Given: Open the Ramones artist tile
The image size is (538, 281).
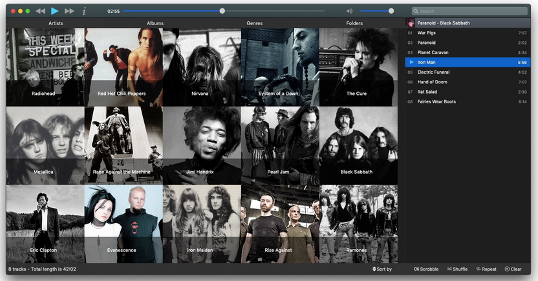Looking at the screenshot, I should pos(358,224).
